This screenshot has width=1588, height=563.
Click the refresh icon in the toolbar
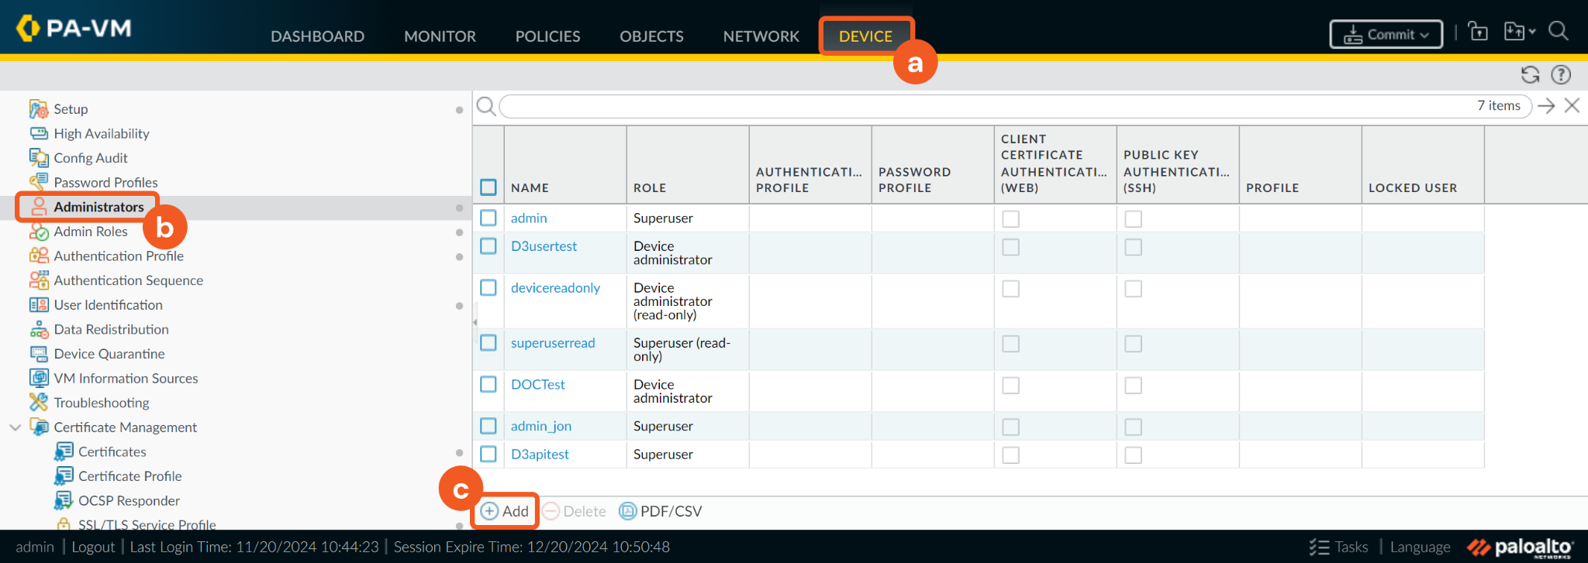[x=1529, y=75]
